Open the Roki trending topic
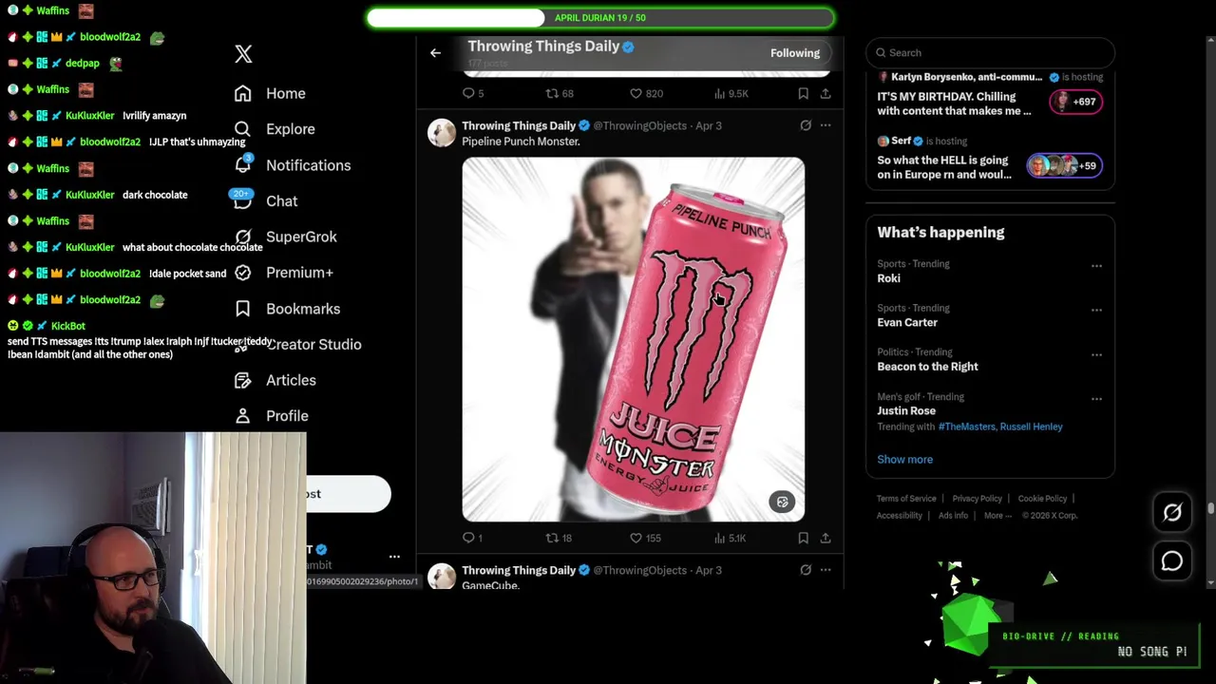Screen dimensions: 1216x684 [888, 278]
